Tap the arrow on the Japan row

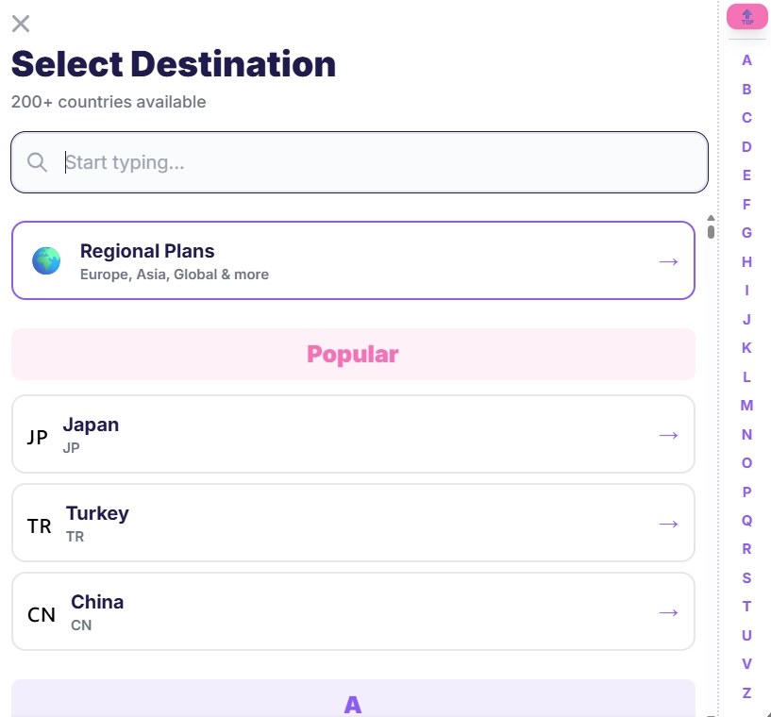[668, 435]
